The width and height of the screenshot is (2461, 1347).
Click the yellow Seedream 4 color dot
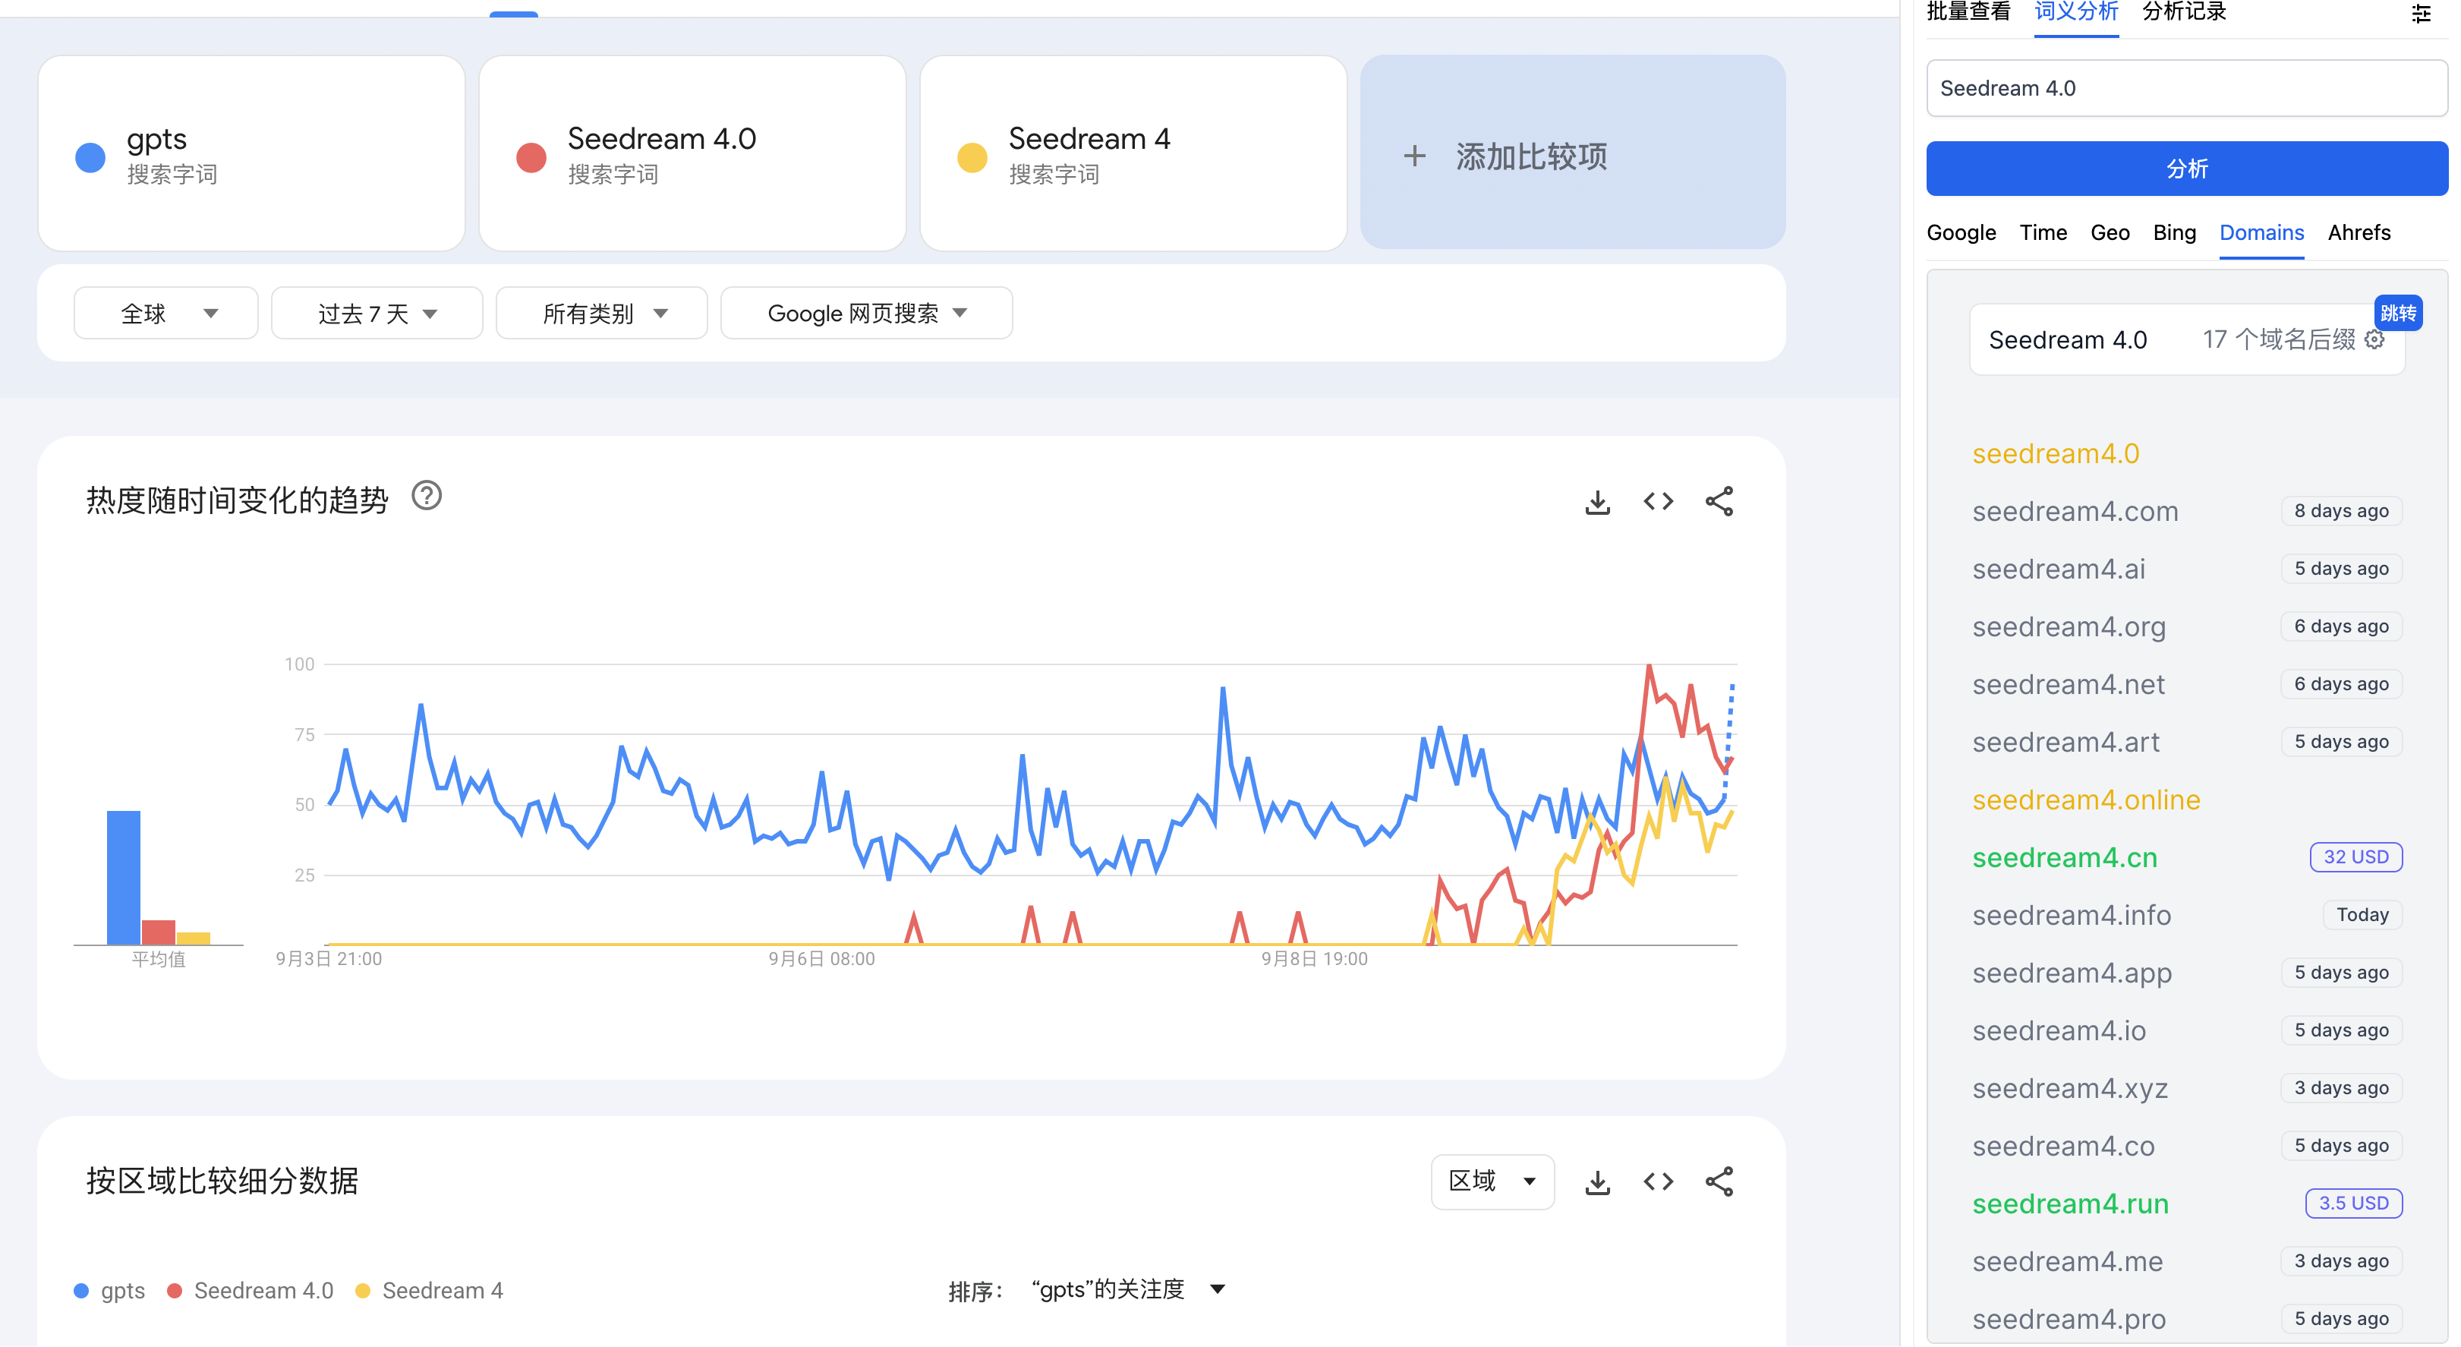point(972,156)
